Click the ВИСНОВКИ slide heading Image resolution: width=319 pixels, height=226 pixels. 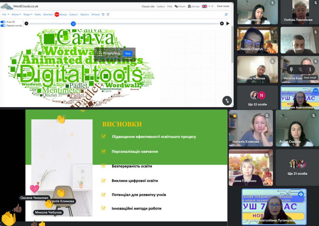coord(122,124)
